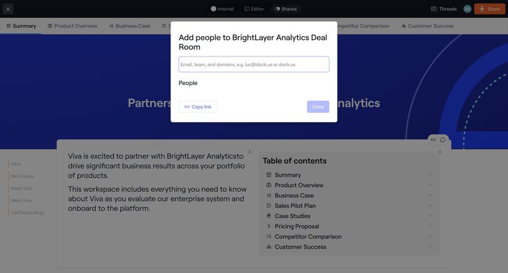The image size is (508, 273).
Task: Click the orange Share button
Action: pos(489,9)
